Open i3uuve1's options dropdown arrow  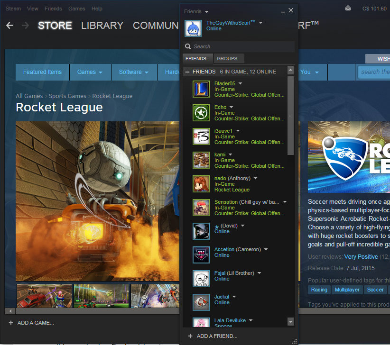238,131
